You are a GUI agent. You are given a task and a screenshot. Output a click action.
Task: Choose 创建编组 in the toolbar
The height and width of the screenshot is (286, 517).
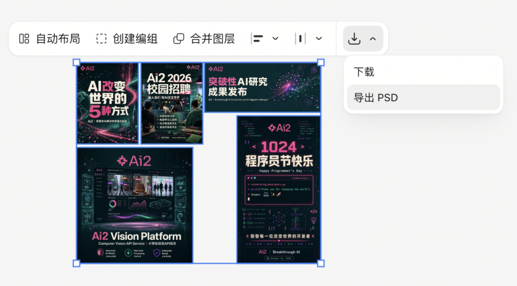tap(135, 39)
